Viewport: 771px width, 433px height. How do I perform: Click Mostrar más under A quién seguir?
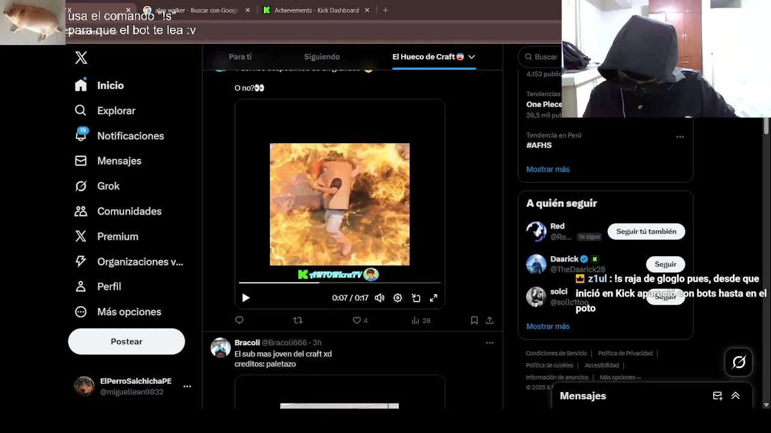(x=548, y=326)
